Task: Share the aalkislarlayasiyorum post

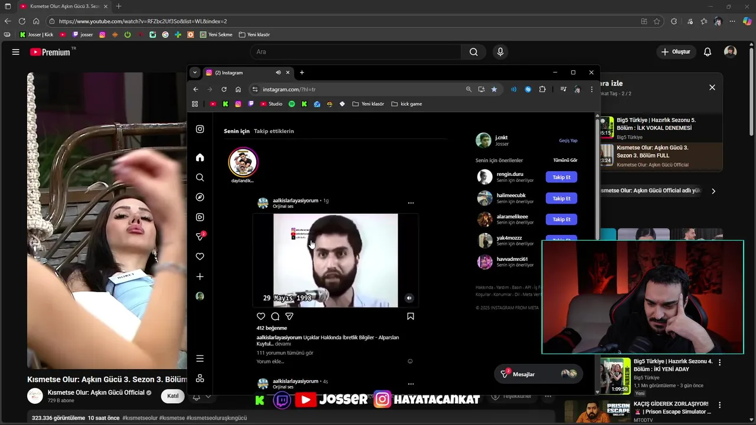Action: (289, 316)
